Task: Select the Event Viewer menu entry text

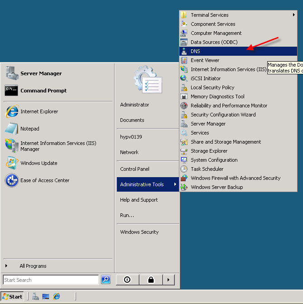Action: coord(205,60)
